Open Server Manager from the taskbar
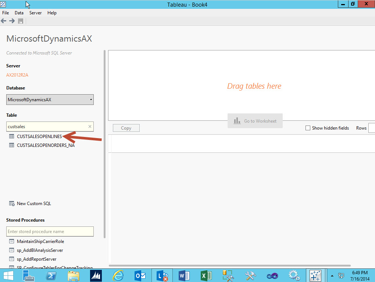 coord(28,275)
